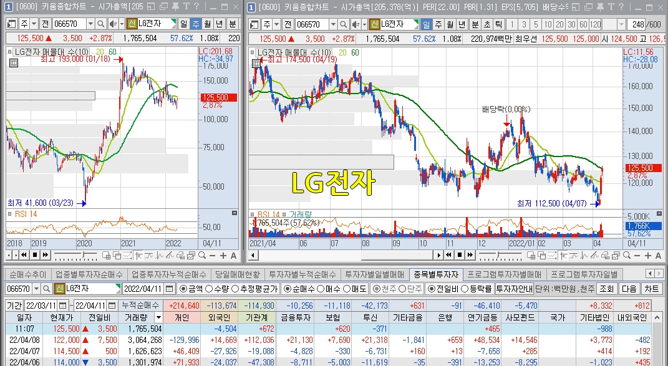This screenshot has width=668, height=366.
Task: Switch to 당일매매현황 tab
Action: click(x=237, y=274)
